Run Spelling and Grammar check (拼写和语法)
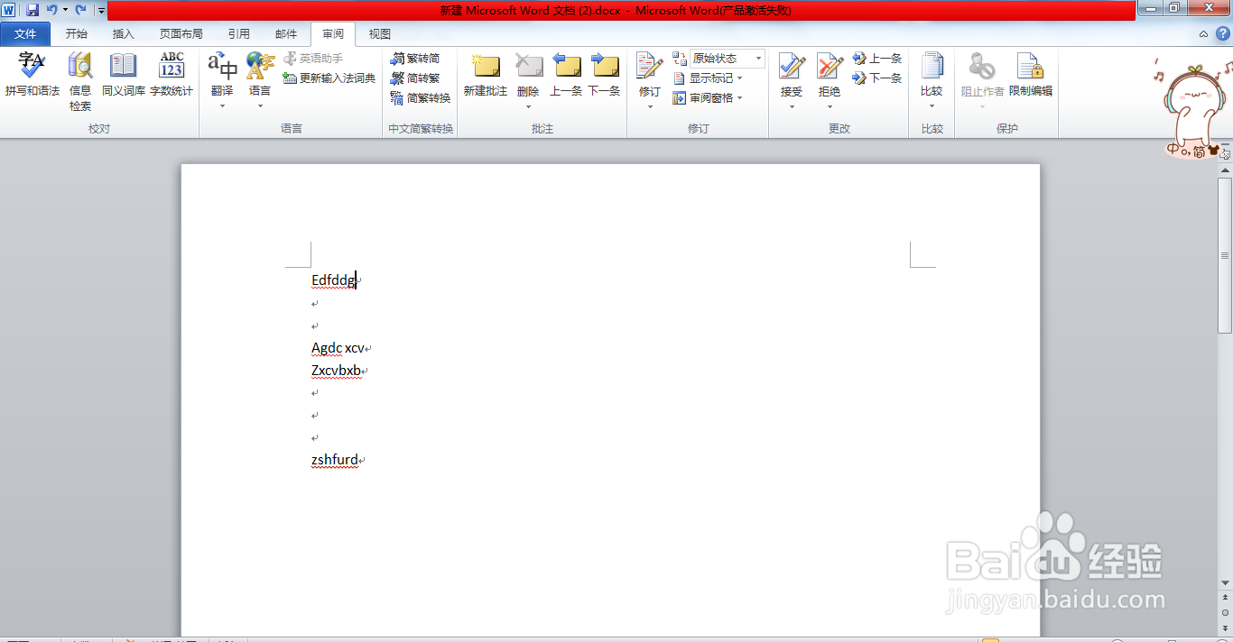This screenshot has height=642, width=1233. [x=32, y=75]
